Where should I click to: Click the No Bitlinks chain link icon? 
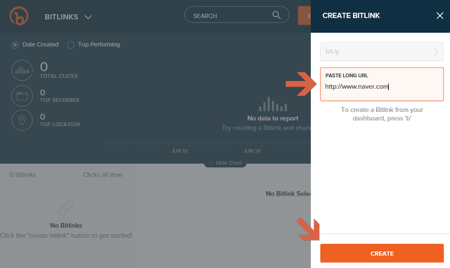66,208
